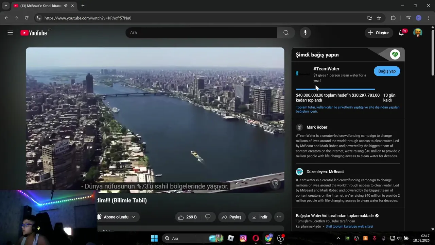Viewport: 435px width, 245px height.
Task: Open Opera browser from taskbar
Action: coord(256,238)
